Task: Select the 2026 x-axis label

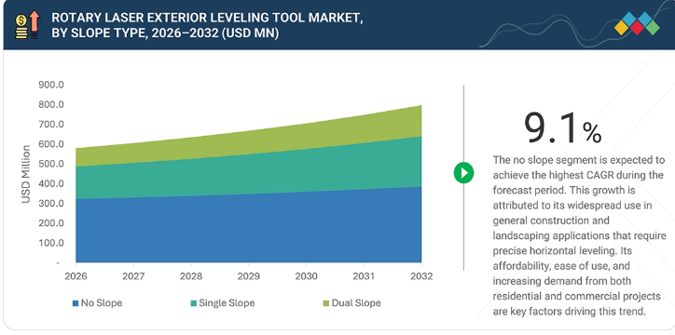Action: pyautogui.click(x=76, y=276)
